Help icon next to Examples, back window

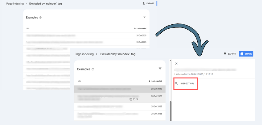[40, 18]
